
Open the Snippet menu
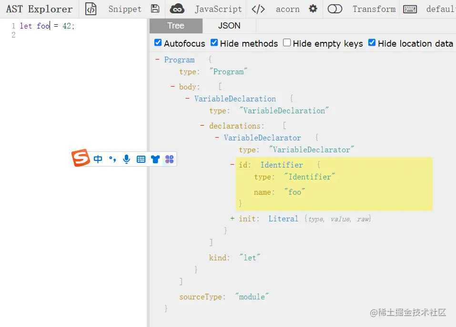point(125,9)
